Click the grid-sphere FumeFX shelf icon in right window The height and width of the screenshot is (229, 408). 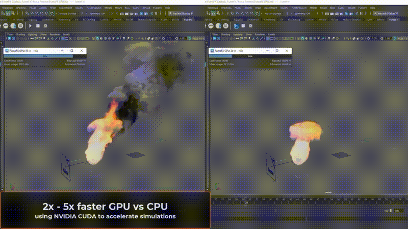pos(225,26)
